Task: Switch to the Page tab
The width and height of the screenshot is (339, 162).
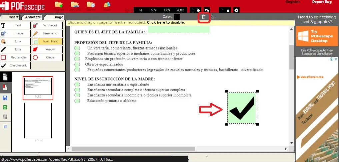Action: tap(56, 17)
